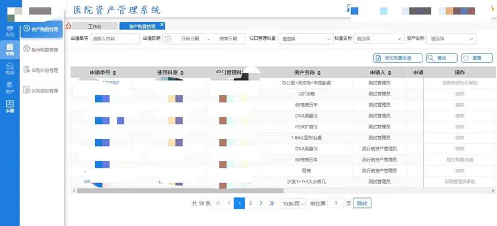Select the 采购 module in the sidebar
Screen dimensions: 497x226
point(10,50)
